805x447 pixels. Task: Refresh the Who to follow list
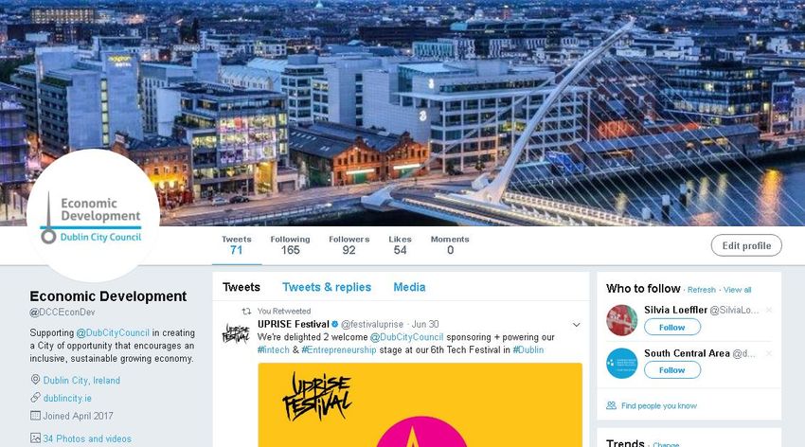click(x=701, y=290)
